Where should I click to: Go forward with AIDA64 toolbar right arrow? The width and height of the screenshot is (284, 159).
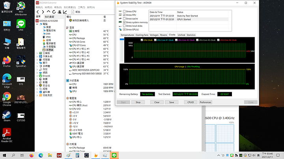tap(43, 12)
